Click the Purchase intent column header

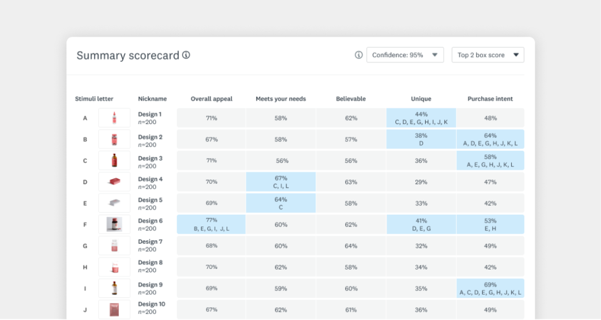pos(490,99)
